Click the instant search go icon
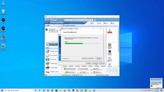Image resolution: width=164 pixels, height=92 pixels. click(x=95, y=20)
